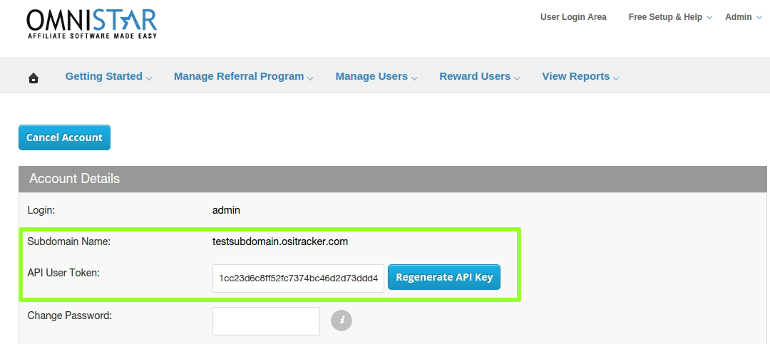Click the Cancel Account button
This screenshot has height=344, width=770.
click(x=64, y=137)
